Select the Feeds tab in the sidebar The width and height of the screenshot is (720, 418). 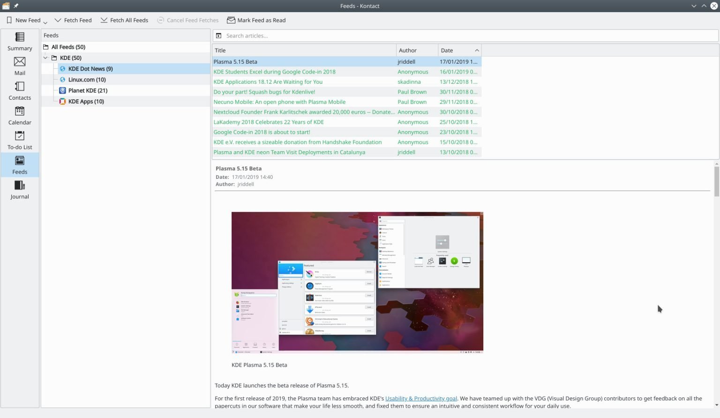19,165
